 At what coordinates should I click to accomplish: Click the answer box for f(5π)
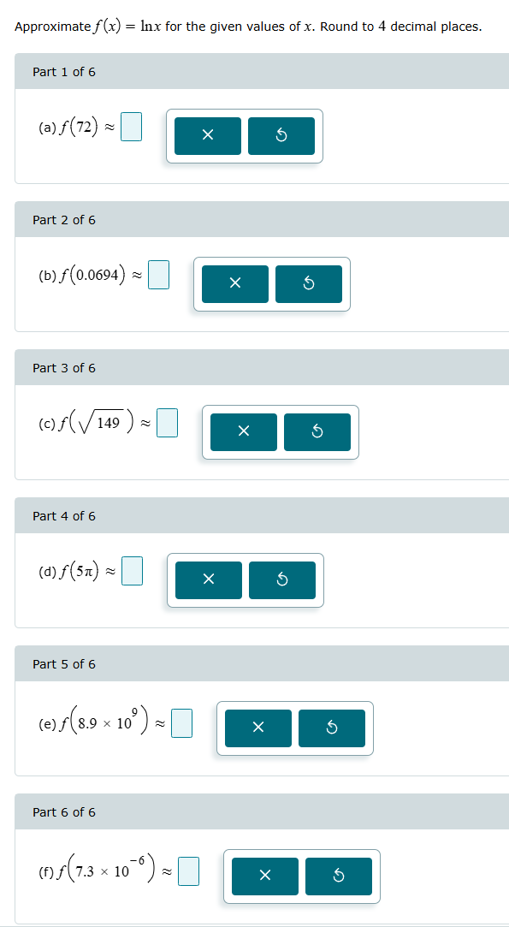point(132,571)
